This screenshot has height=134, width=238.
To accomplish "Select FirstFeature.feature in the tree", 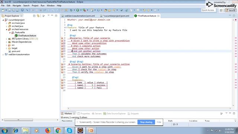I will [x=27, y=36].
